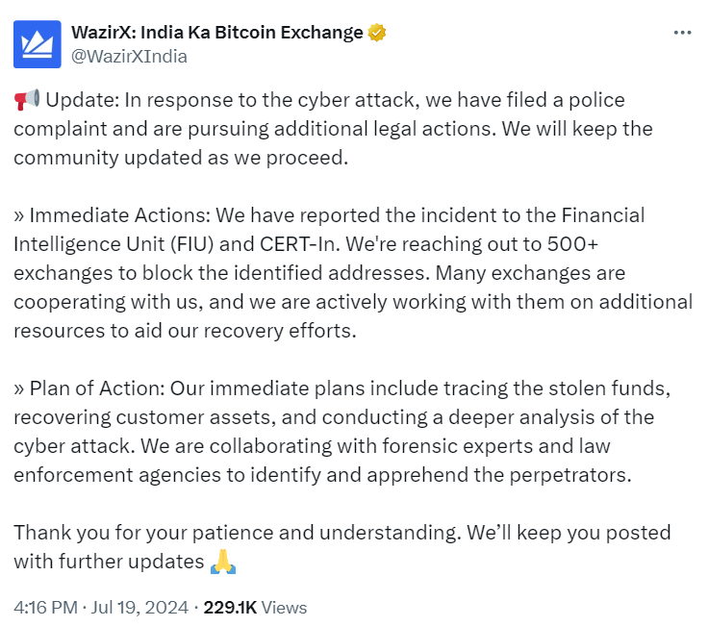Click the CERT-In text in the tweet
Screen dimensions: 708x626
click(x=298, y=244)
